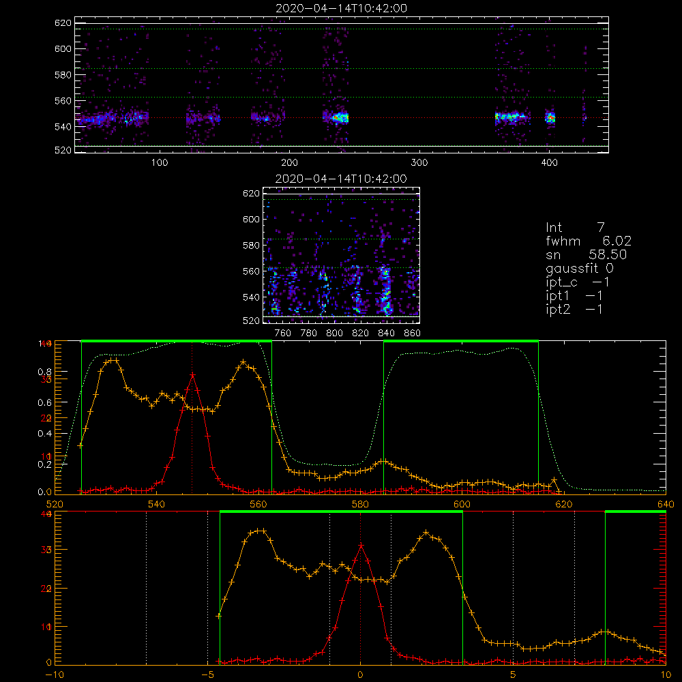Click the middle plot title 2020-04-14T10:42:00
682x682 pixels.
tap(342, 179)
